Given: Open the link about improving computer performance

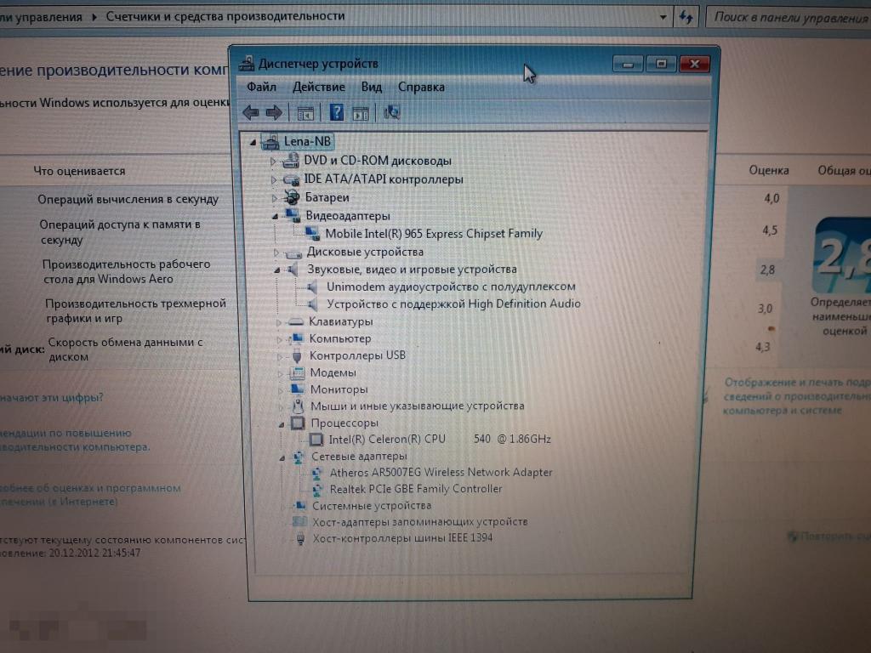Looking at the screenshot, I should click(x=75, y=440).
